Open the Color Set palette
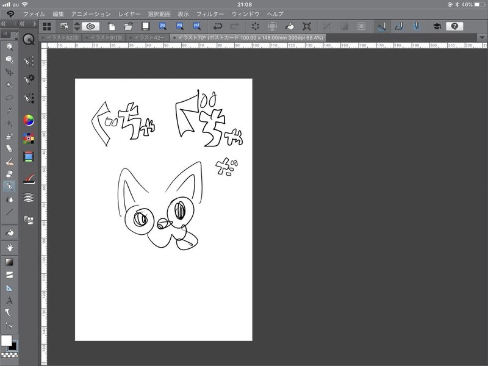The height and width of the screenshot is (366, 488). (x=29, y=138)
